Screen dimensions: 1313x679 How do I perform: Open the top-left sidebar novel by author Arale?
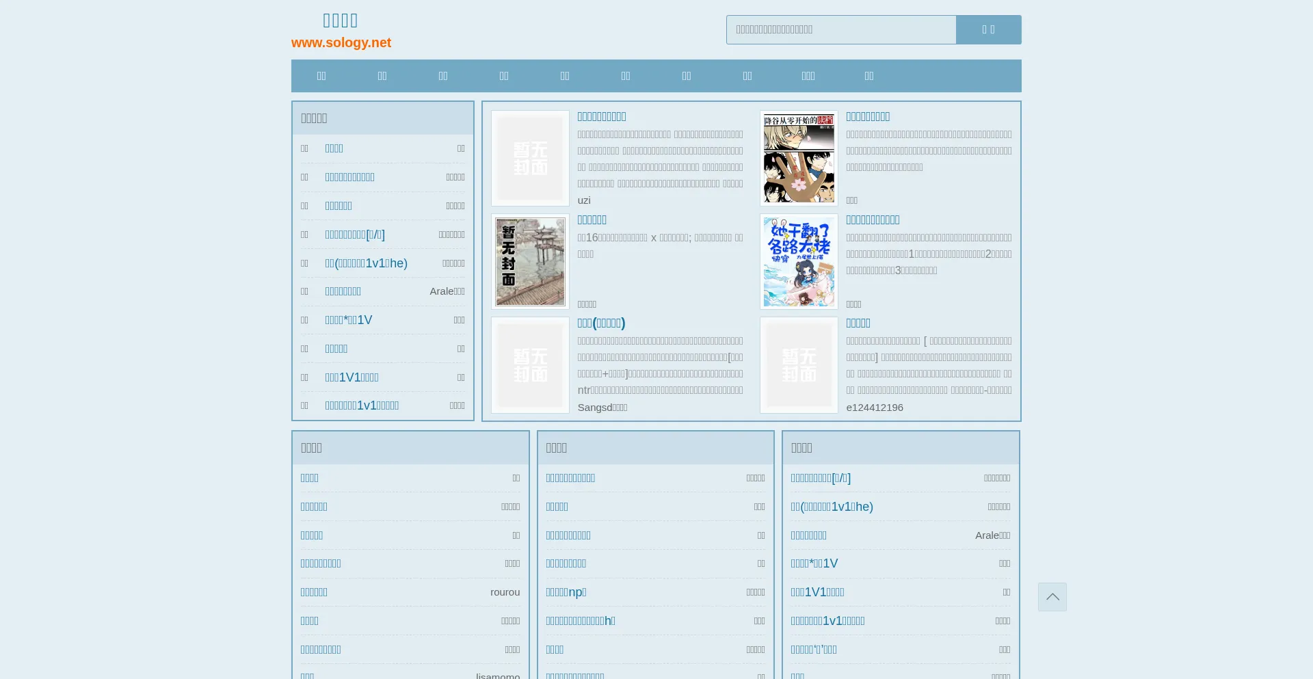[x=343, y=291]
